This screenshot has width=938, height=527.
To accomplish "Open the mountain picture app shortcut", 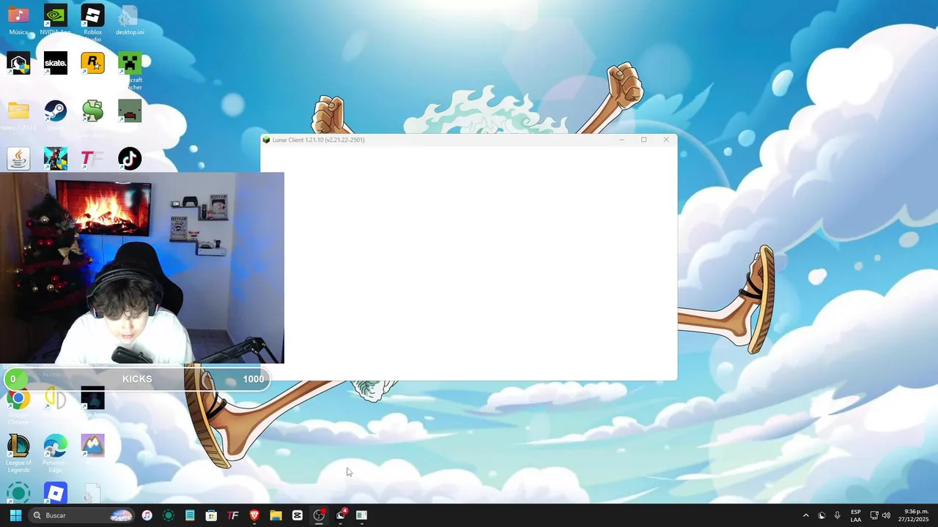I will (x=92, y=445).
